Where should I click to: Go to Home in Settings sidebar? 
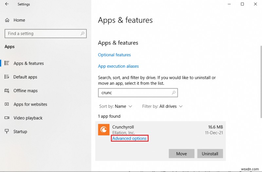tap(19, 20)
